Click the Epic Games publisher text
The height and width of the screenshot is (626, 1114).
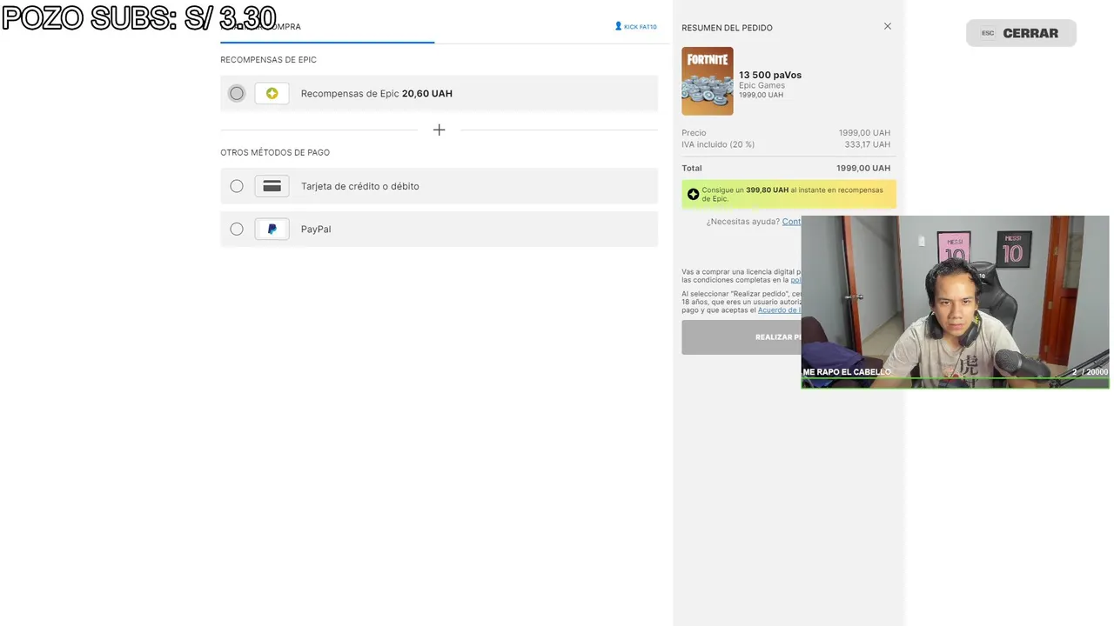pyautogui.click(x=762, y=85)
